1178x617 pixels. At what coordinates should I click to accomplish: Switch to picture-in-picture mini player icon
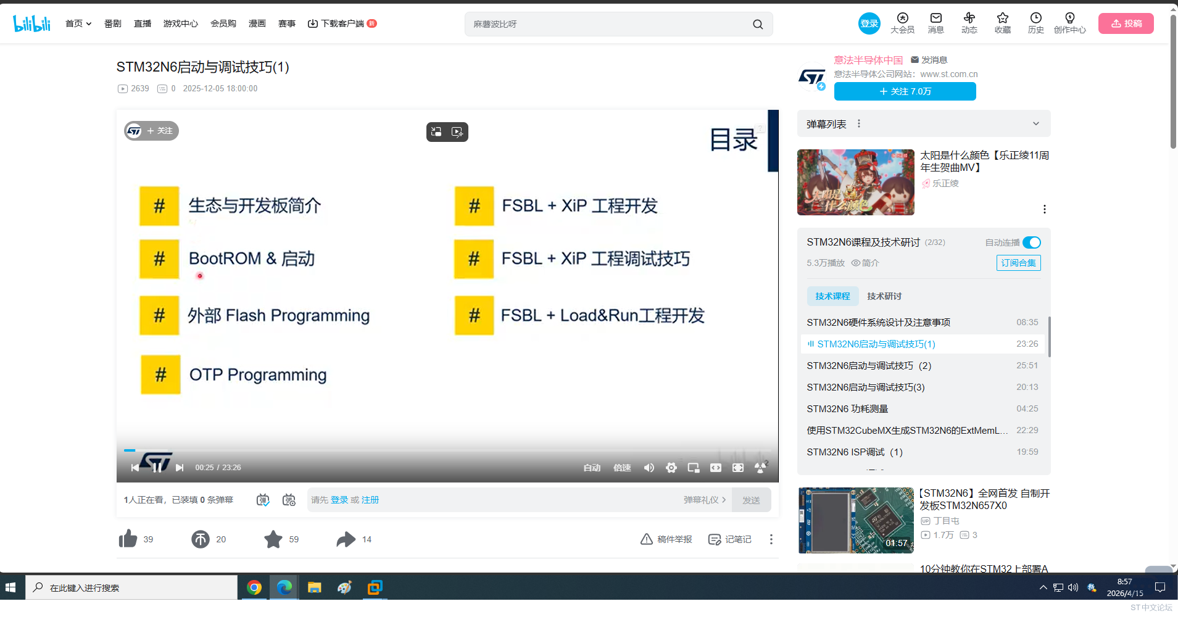coord(693,468)
